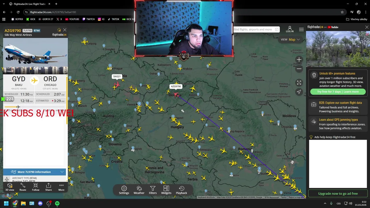Open the Filters panel
This screenshot has width=370, height=208.
pos(153,190)
